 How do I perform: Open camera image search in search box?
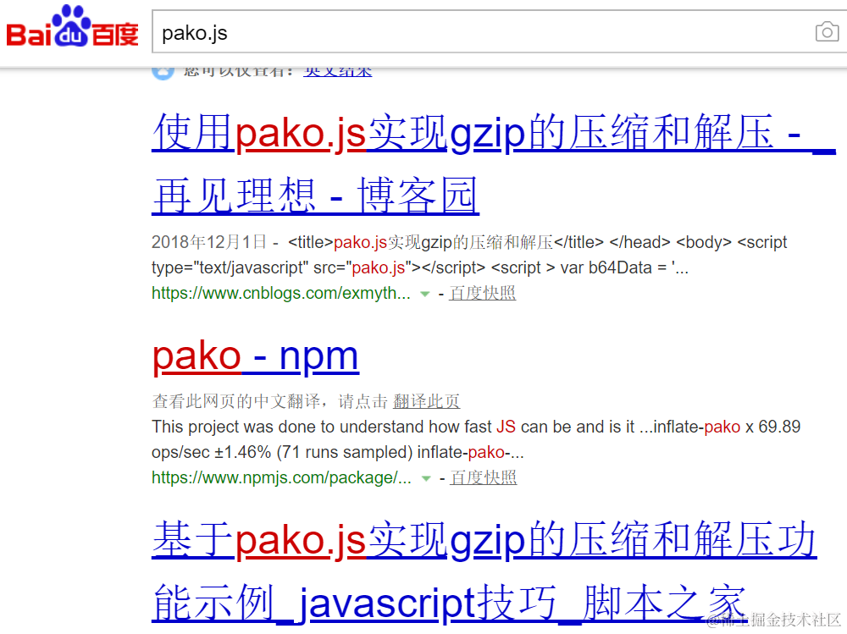click(827, 32)
